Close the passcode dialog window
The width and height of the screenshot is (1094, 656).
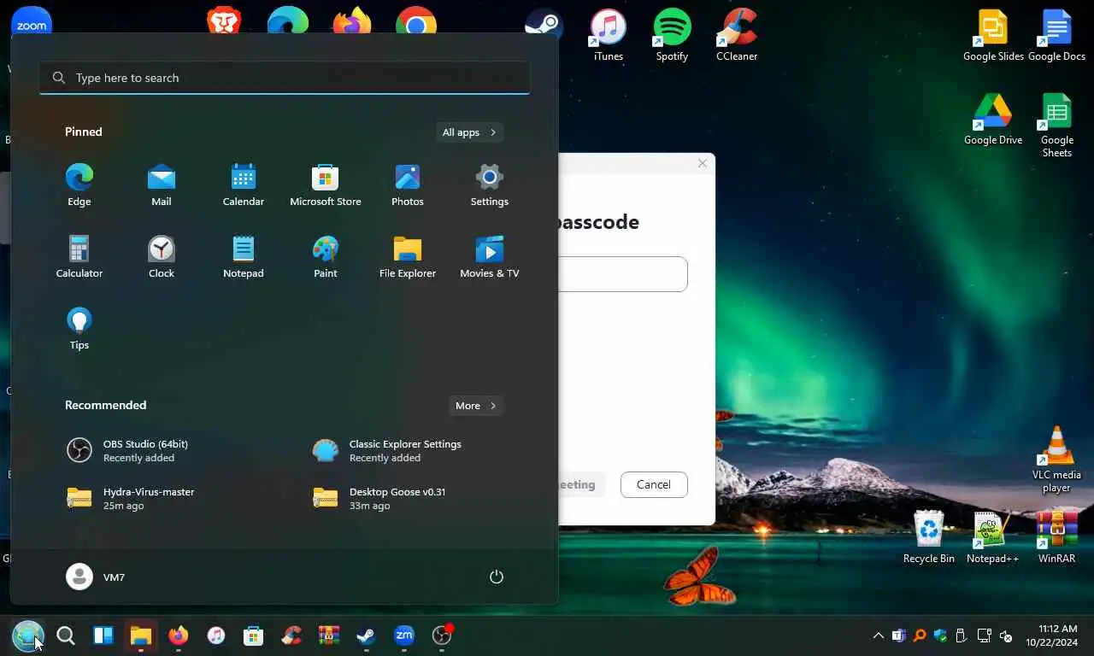click(703, 163)
